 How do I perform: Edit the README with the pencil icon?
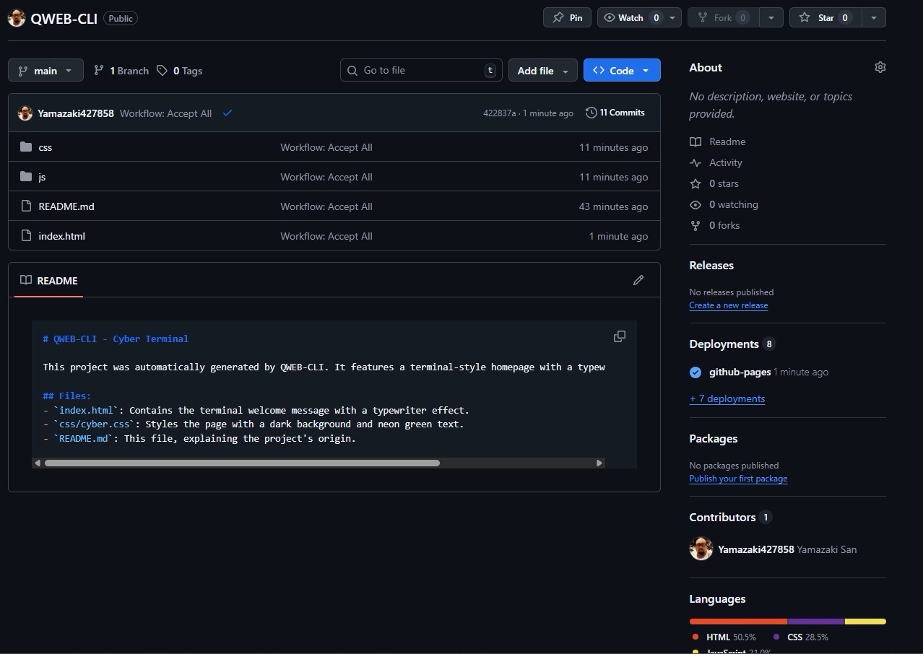(x=638, y=280)
